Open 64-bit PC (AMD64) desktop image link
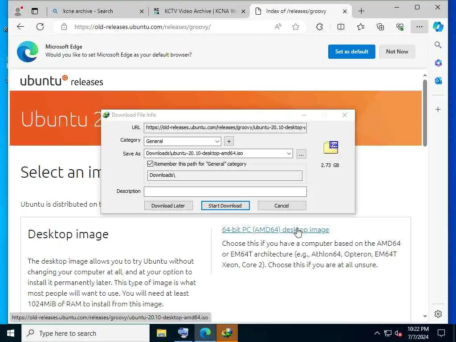Viewport: 456px width, 342px height. pyautogui.click(x=275, y=229)
